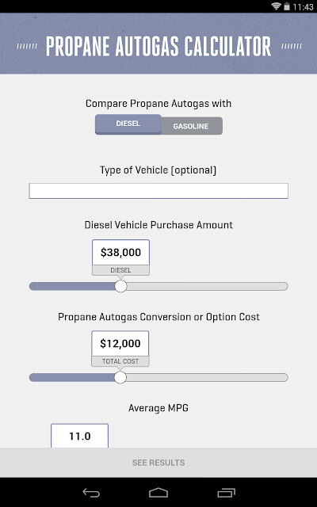Click the 11.0 Average MPG value box
This screenshot has width=317, height=507.
79,436
